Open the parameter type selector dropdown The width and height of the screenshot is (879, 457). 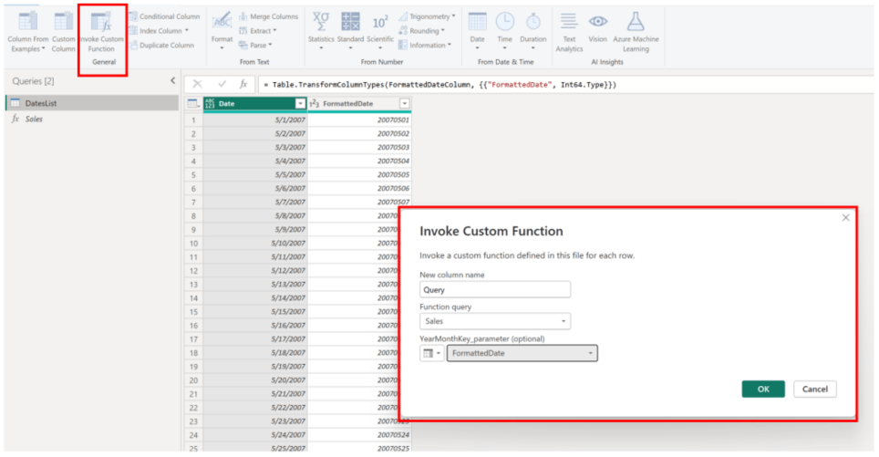point(431,353)
